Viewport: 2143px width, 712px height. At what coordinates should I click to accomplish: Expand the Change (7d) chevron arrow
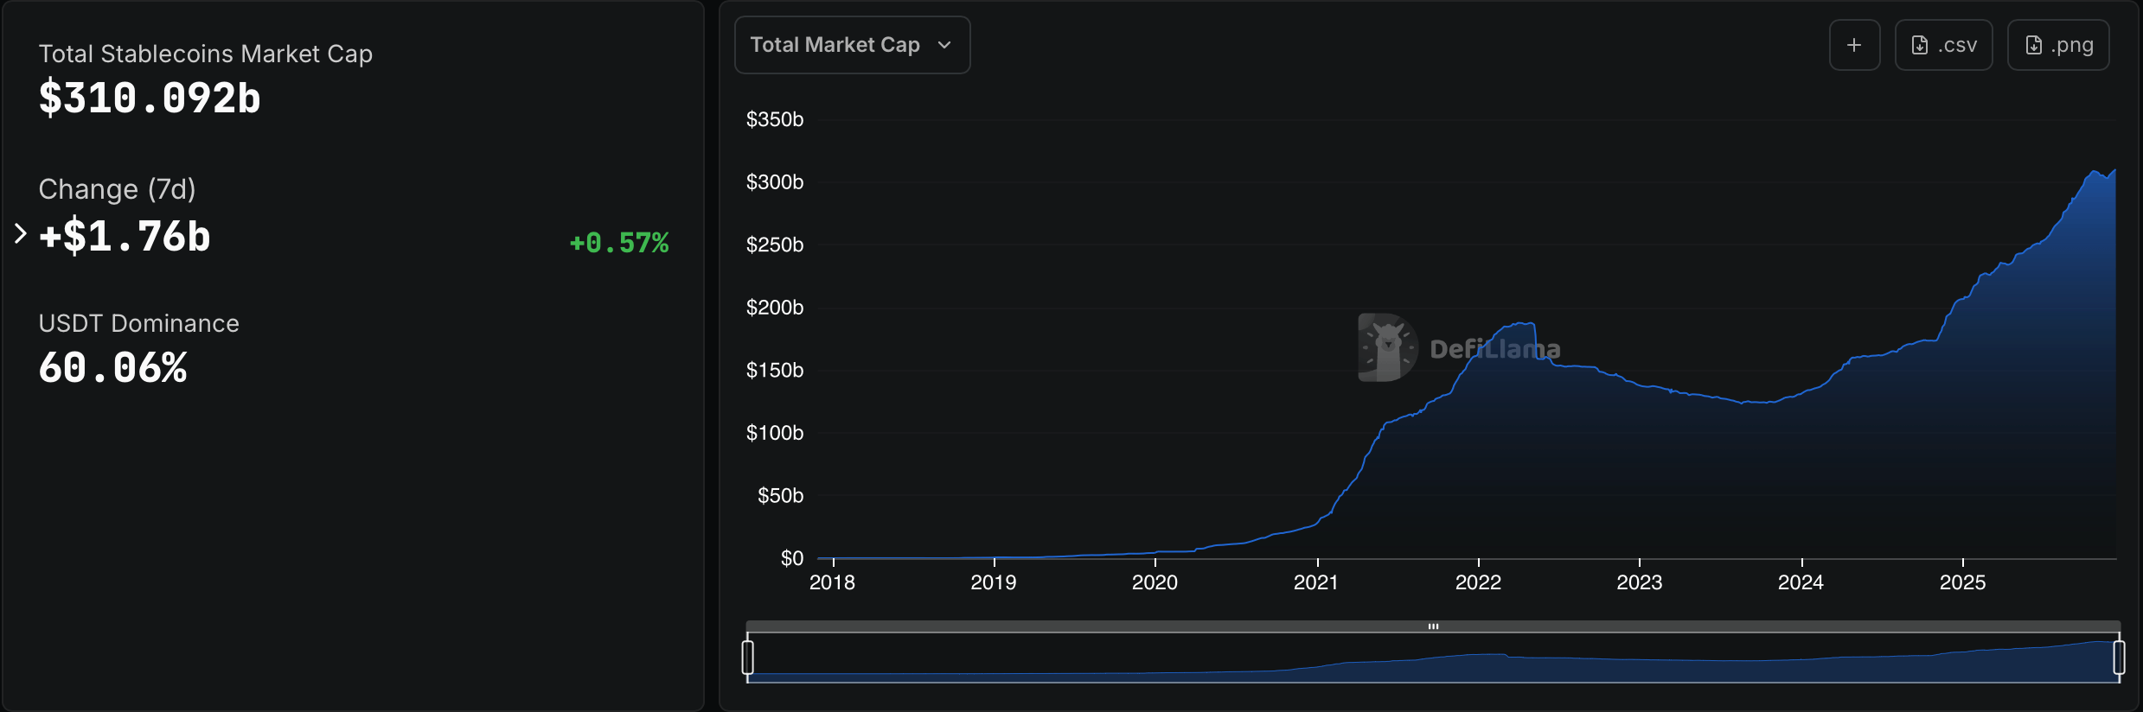coord(21,233)
